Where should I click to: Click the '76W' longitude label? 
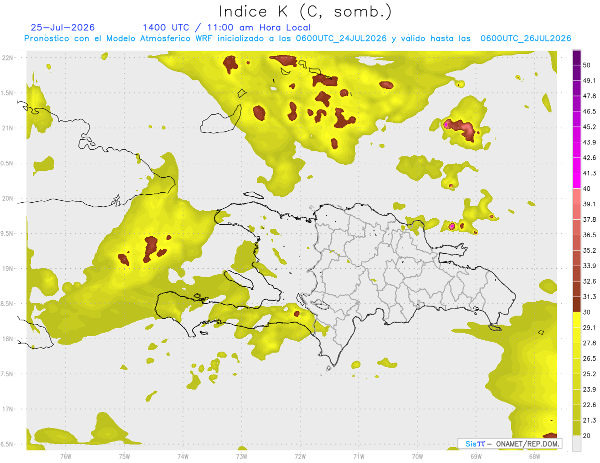(65, 456)
